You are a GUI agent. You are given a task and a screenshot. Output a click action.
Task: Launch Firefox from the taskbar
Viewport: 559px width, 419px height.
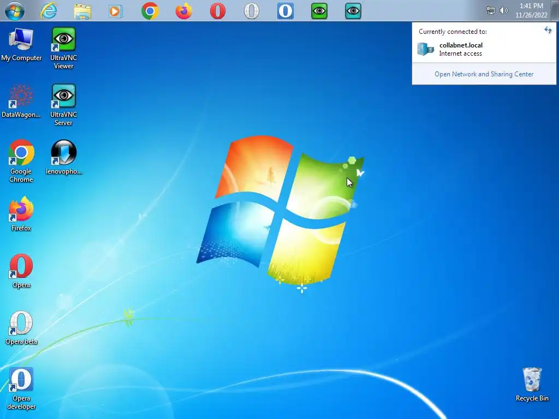[184, 11]
